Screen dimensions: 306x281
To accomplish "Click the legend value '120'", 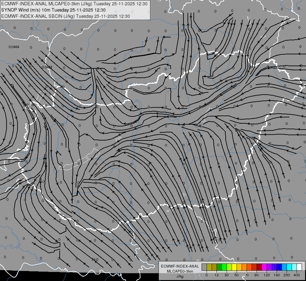I will tap(267, 275).
